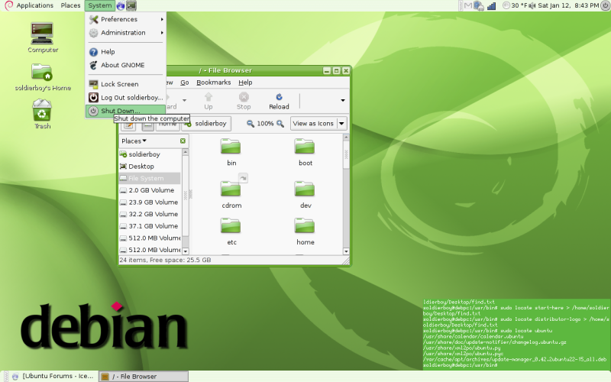Open the bin folder
This screenshot has height=382, width=611.
[x=231, y=152]
